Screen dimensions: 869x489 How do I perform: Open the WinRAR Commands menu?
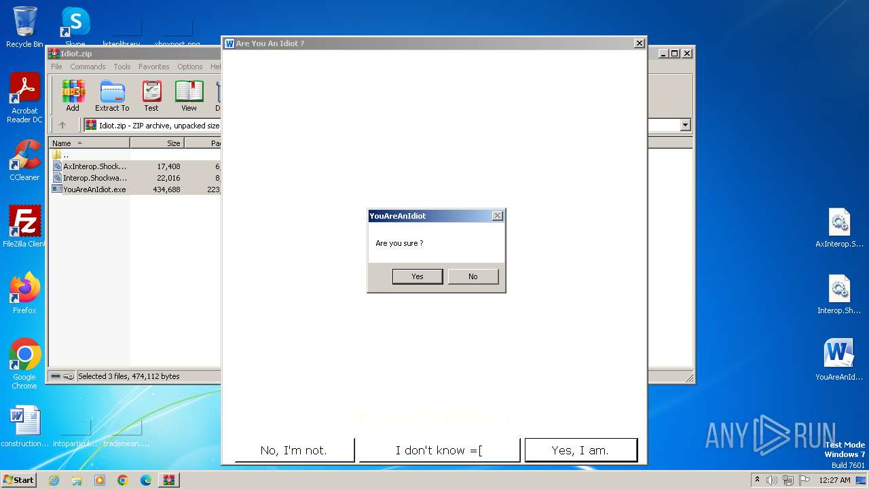[88, 67]
